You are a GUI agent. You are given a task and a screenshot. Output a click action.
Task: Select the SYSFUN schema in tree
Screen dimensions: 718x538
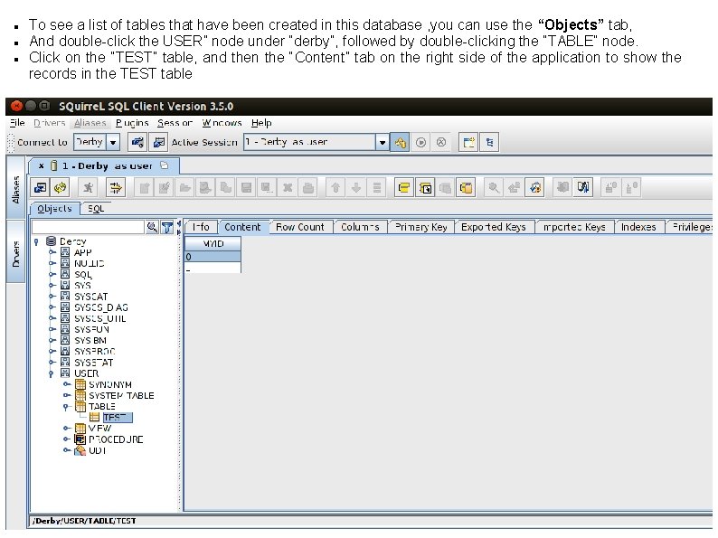pyautogui.click(x=91, y=329)
